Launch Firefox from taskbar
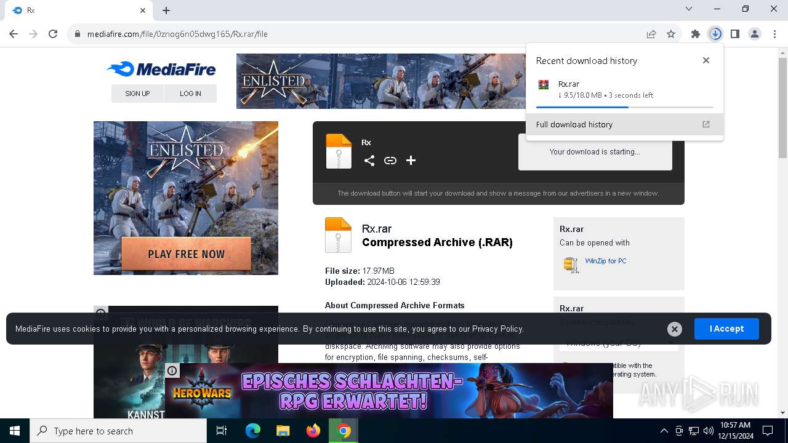 point(313,431)
